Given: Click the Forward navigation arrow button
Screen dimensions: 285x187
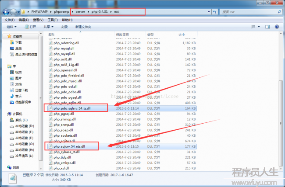Looking at the screenshot, I should 13,12.
